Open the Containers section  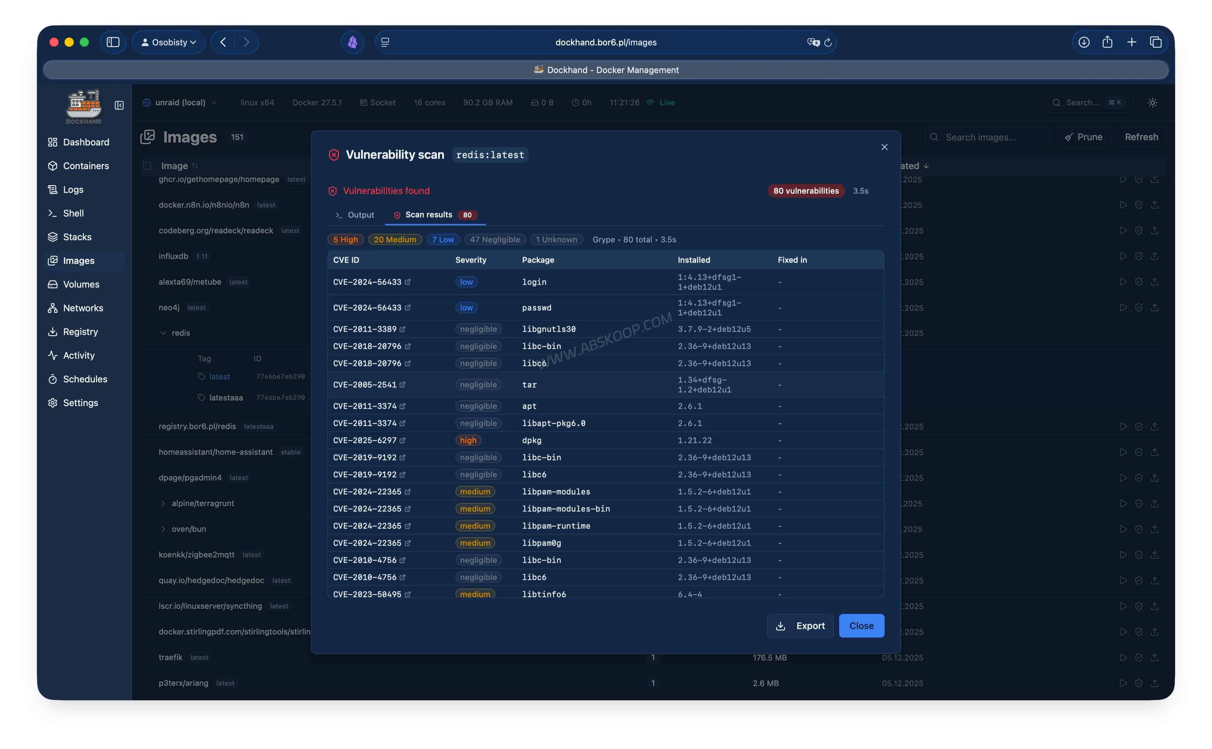click(78, 166)
